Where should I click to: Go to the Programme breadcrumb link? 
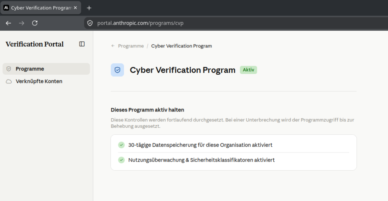tap(131, 46)
